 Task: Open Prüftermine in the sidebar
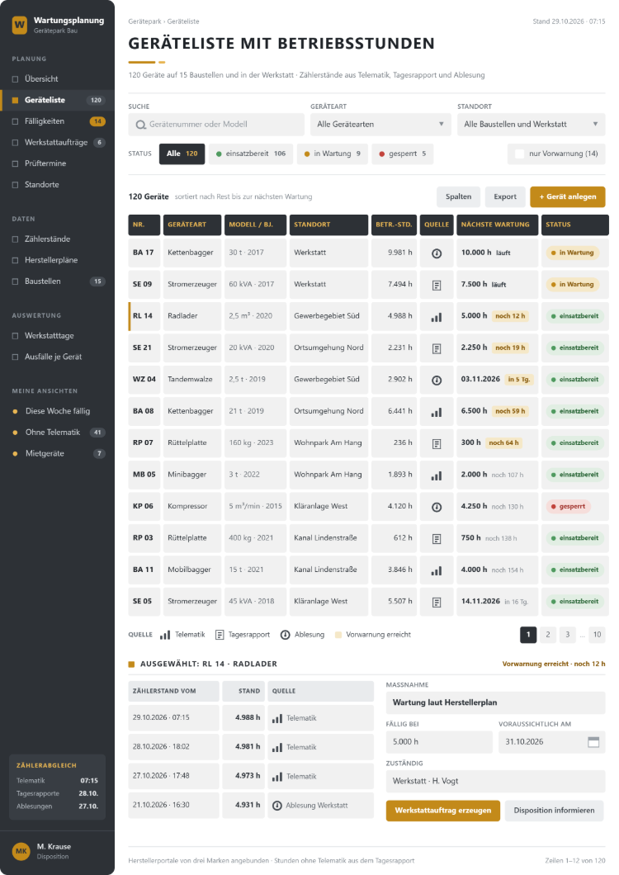point(57,163)
